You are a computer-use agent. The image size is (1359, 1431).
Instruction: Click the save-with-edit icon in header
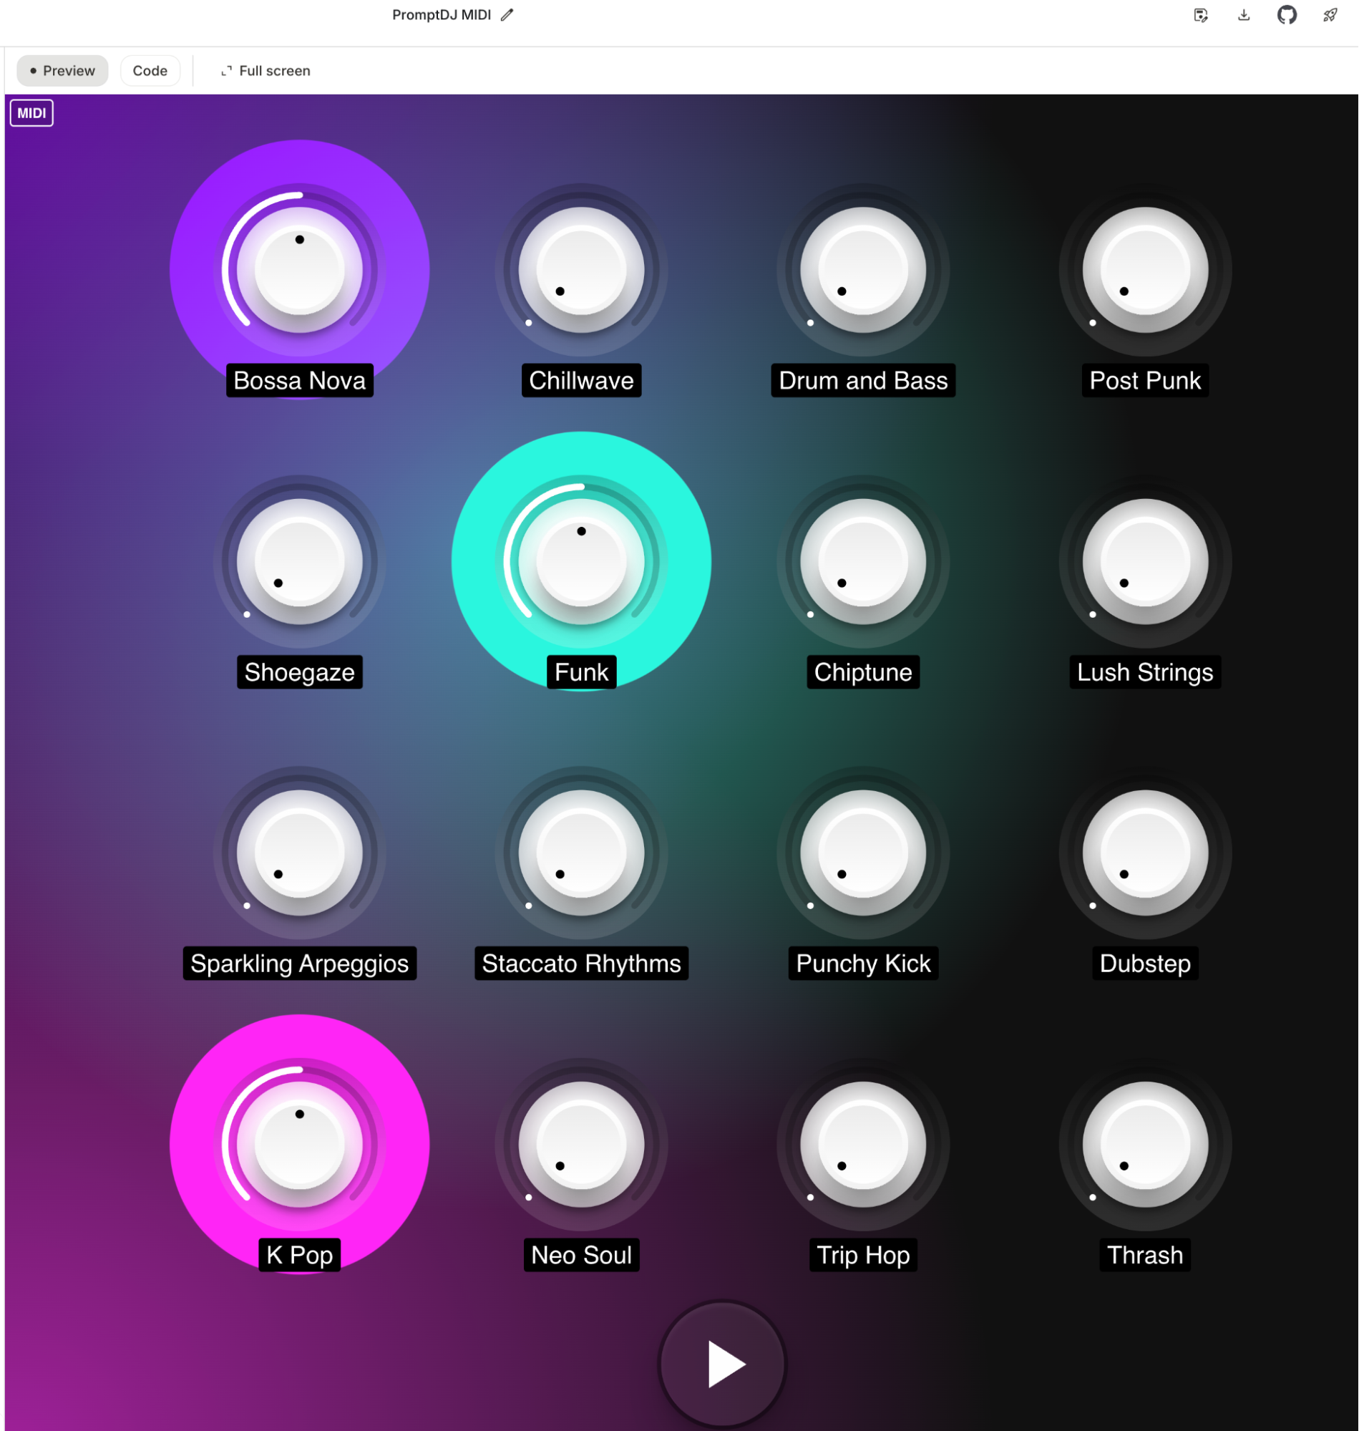coord(1200,15)
